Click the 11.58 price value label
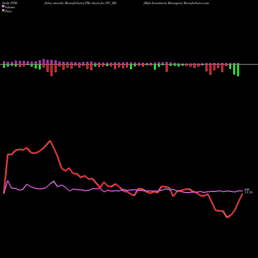This screenshot has width=258, height=258. (x=249, y=192)
